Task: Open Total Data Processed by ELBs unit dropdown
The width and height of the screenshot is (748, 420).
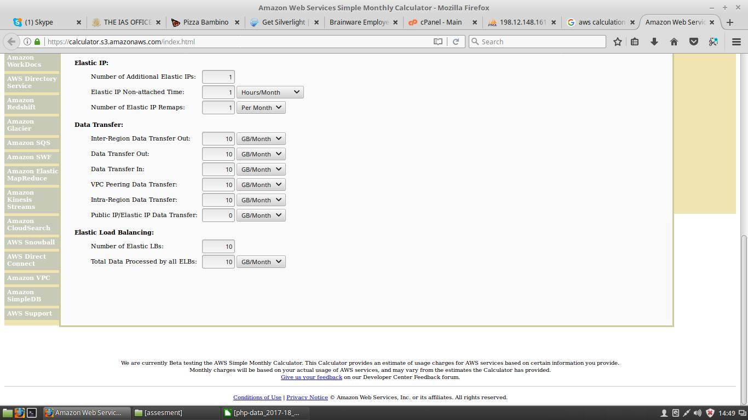Action: (261, 262)
